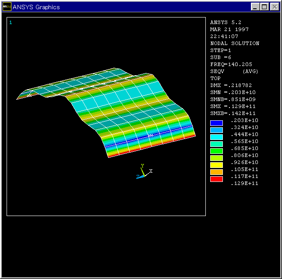The image size is (282, 279).
Task: Minimize the ANSYS Graphics window
Action: click(x=256, y=7)
